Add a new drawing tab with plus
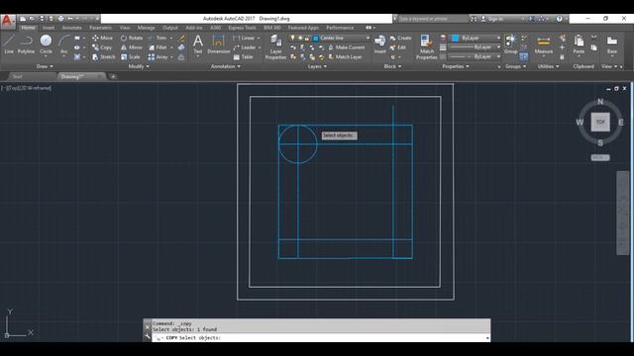 point(113,77)
